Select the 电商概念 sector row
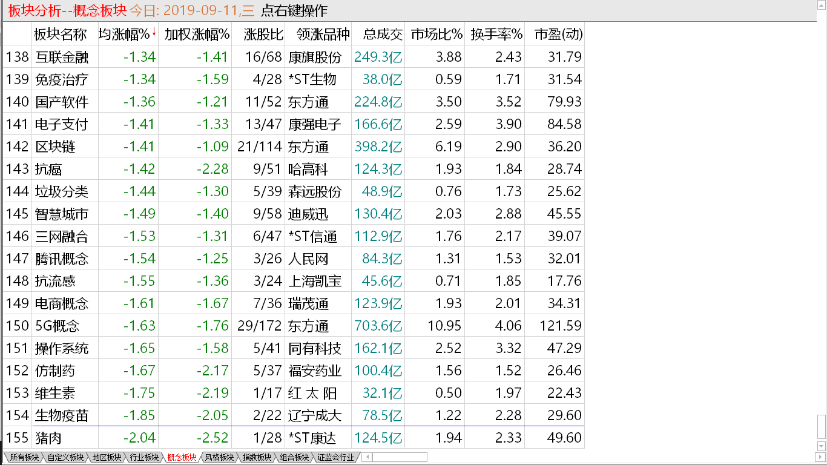This screenshot has width=827, height=465. point(294,303)
